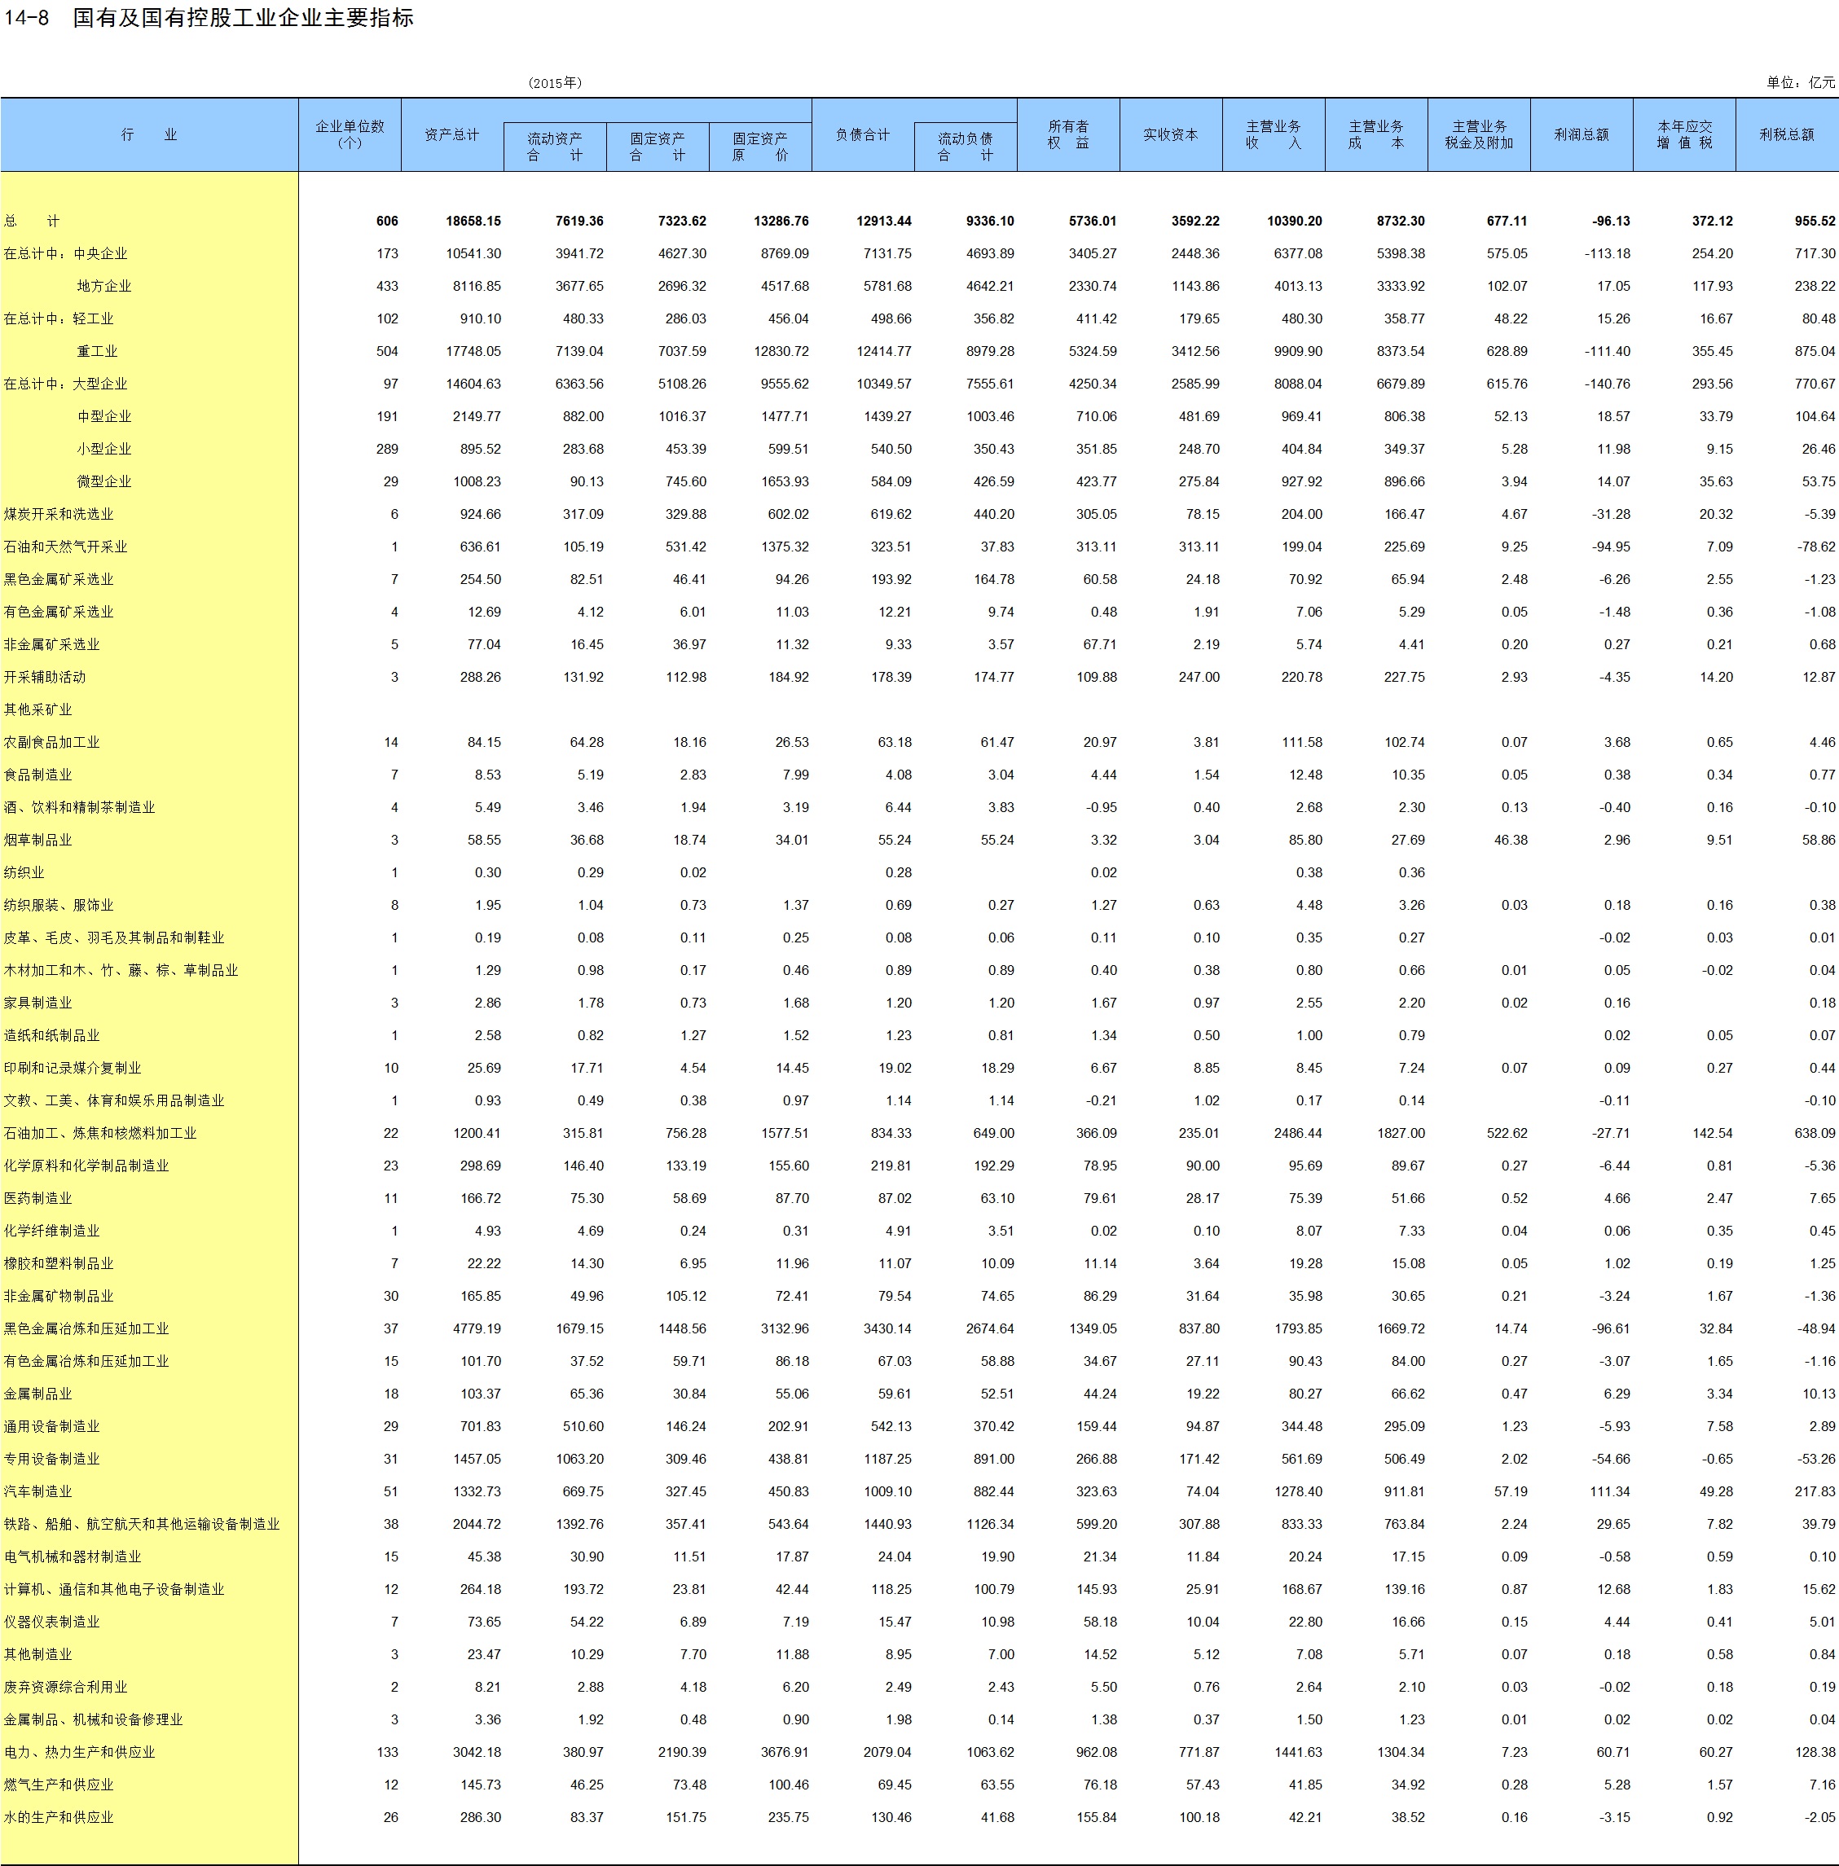
Task: Select the 固定资产原价 header cell
Action: point(759,147)
